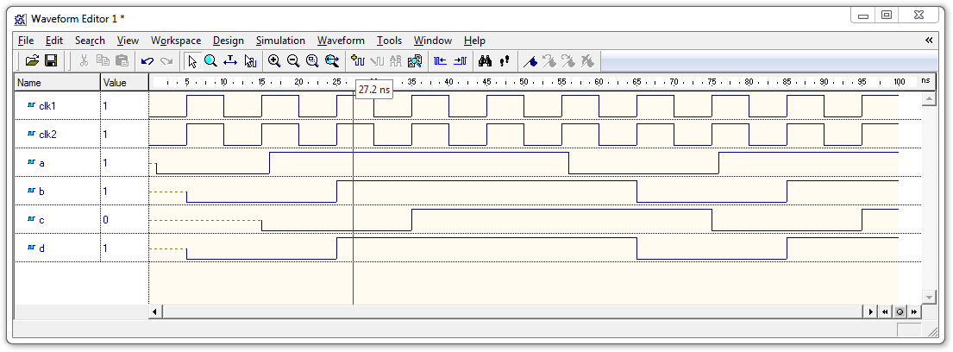Collapse the menu bar with the double chevron
The image size is (953, 352).
coord(929,41)
